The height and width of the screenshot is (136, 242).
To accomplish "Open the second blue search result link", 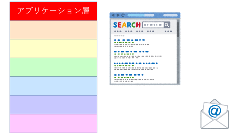I will pos(131,52).
